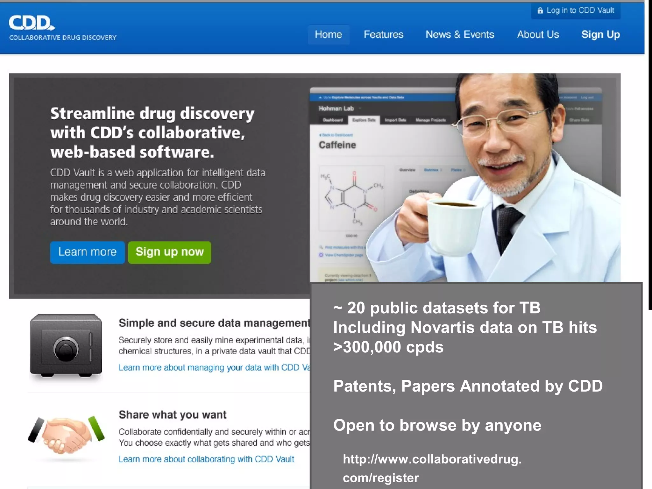This screenshot has height=489, width=652.
Task: Open the Features menu item
Action: pos(383,34)
